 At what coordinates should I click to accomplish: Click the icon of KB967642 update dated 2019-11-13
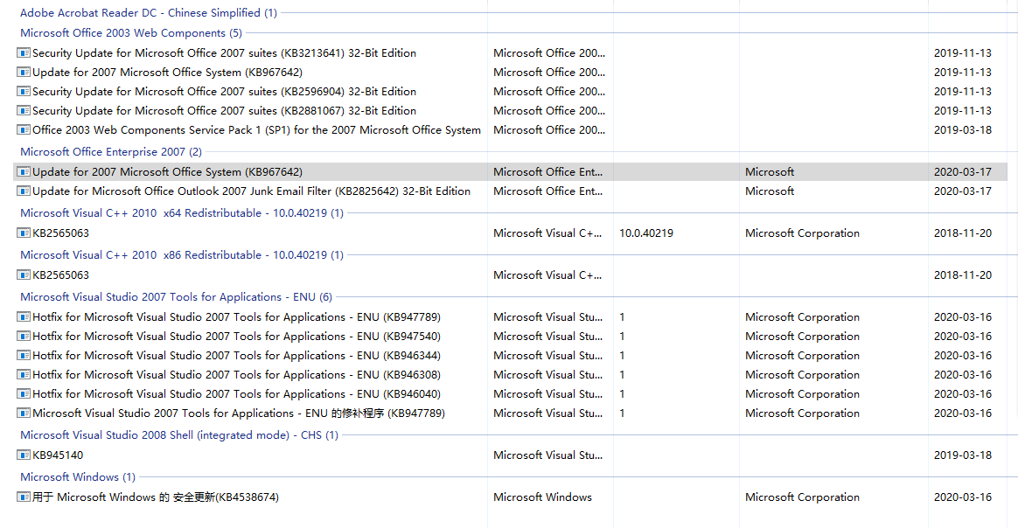[x=24, y=72]
